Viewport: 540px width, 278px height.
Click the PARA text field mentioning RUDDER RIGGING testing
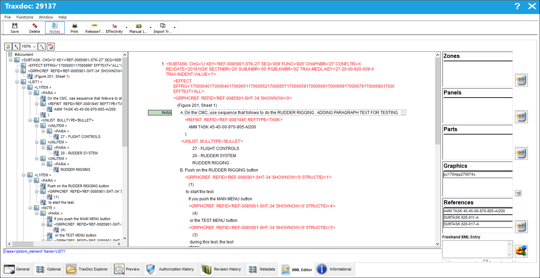point(295,113)
